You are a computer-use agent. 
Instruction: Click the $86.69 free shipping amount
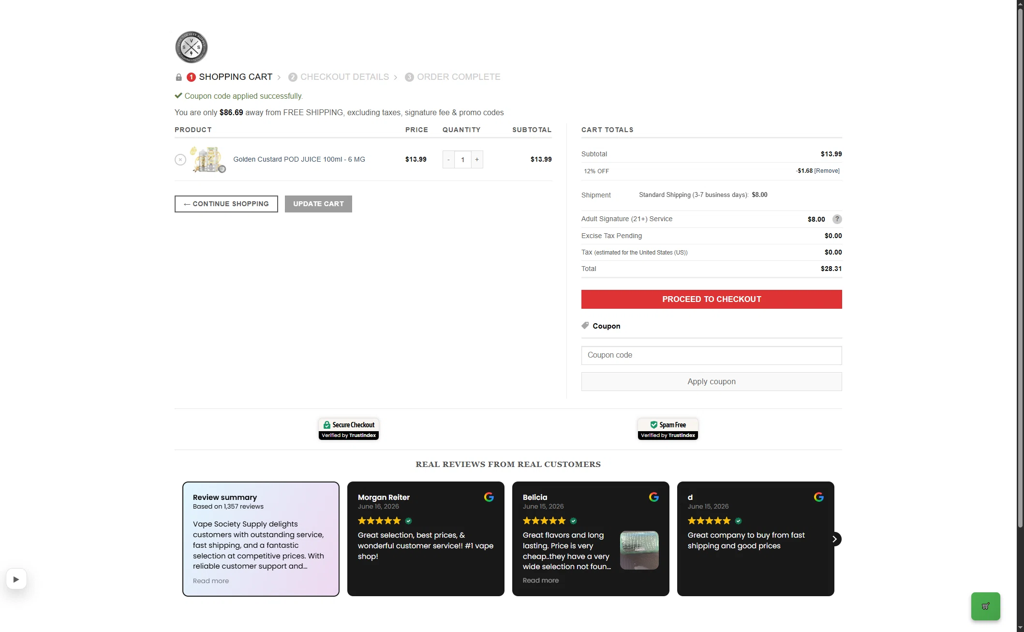click(231, 112)
